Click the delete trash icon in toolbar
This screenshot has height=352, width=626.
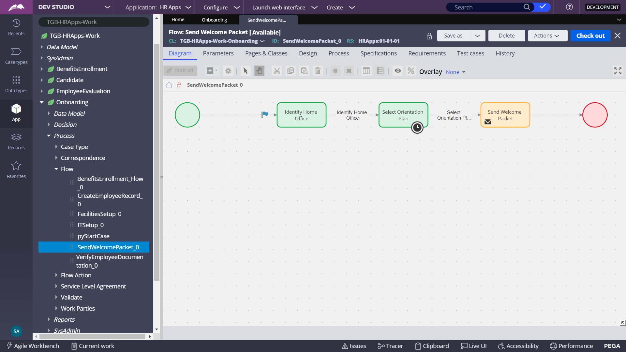318,71
